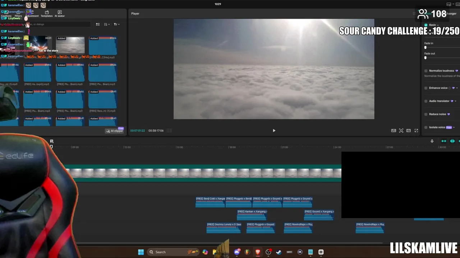The width and height of the screenshot is (460, 258).
Task: Click the timeline microphone record icon
Action: click(x=432, y=141)
